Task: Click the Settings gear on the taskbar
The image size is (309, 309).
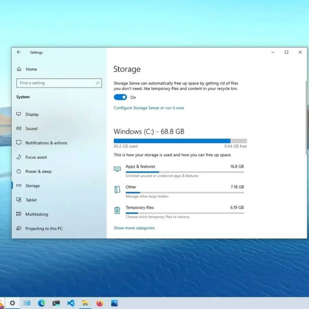Action: (12, 303)
